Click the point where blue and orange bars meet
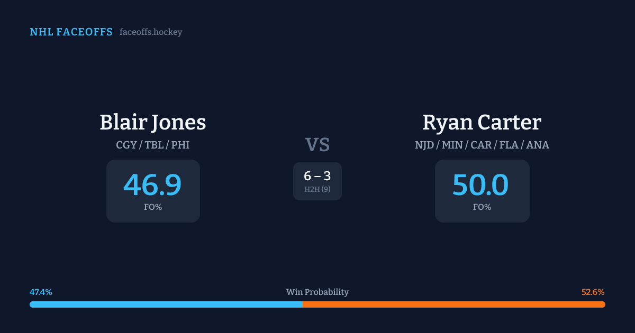 302,304
